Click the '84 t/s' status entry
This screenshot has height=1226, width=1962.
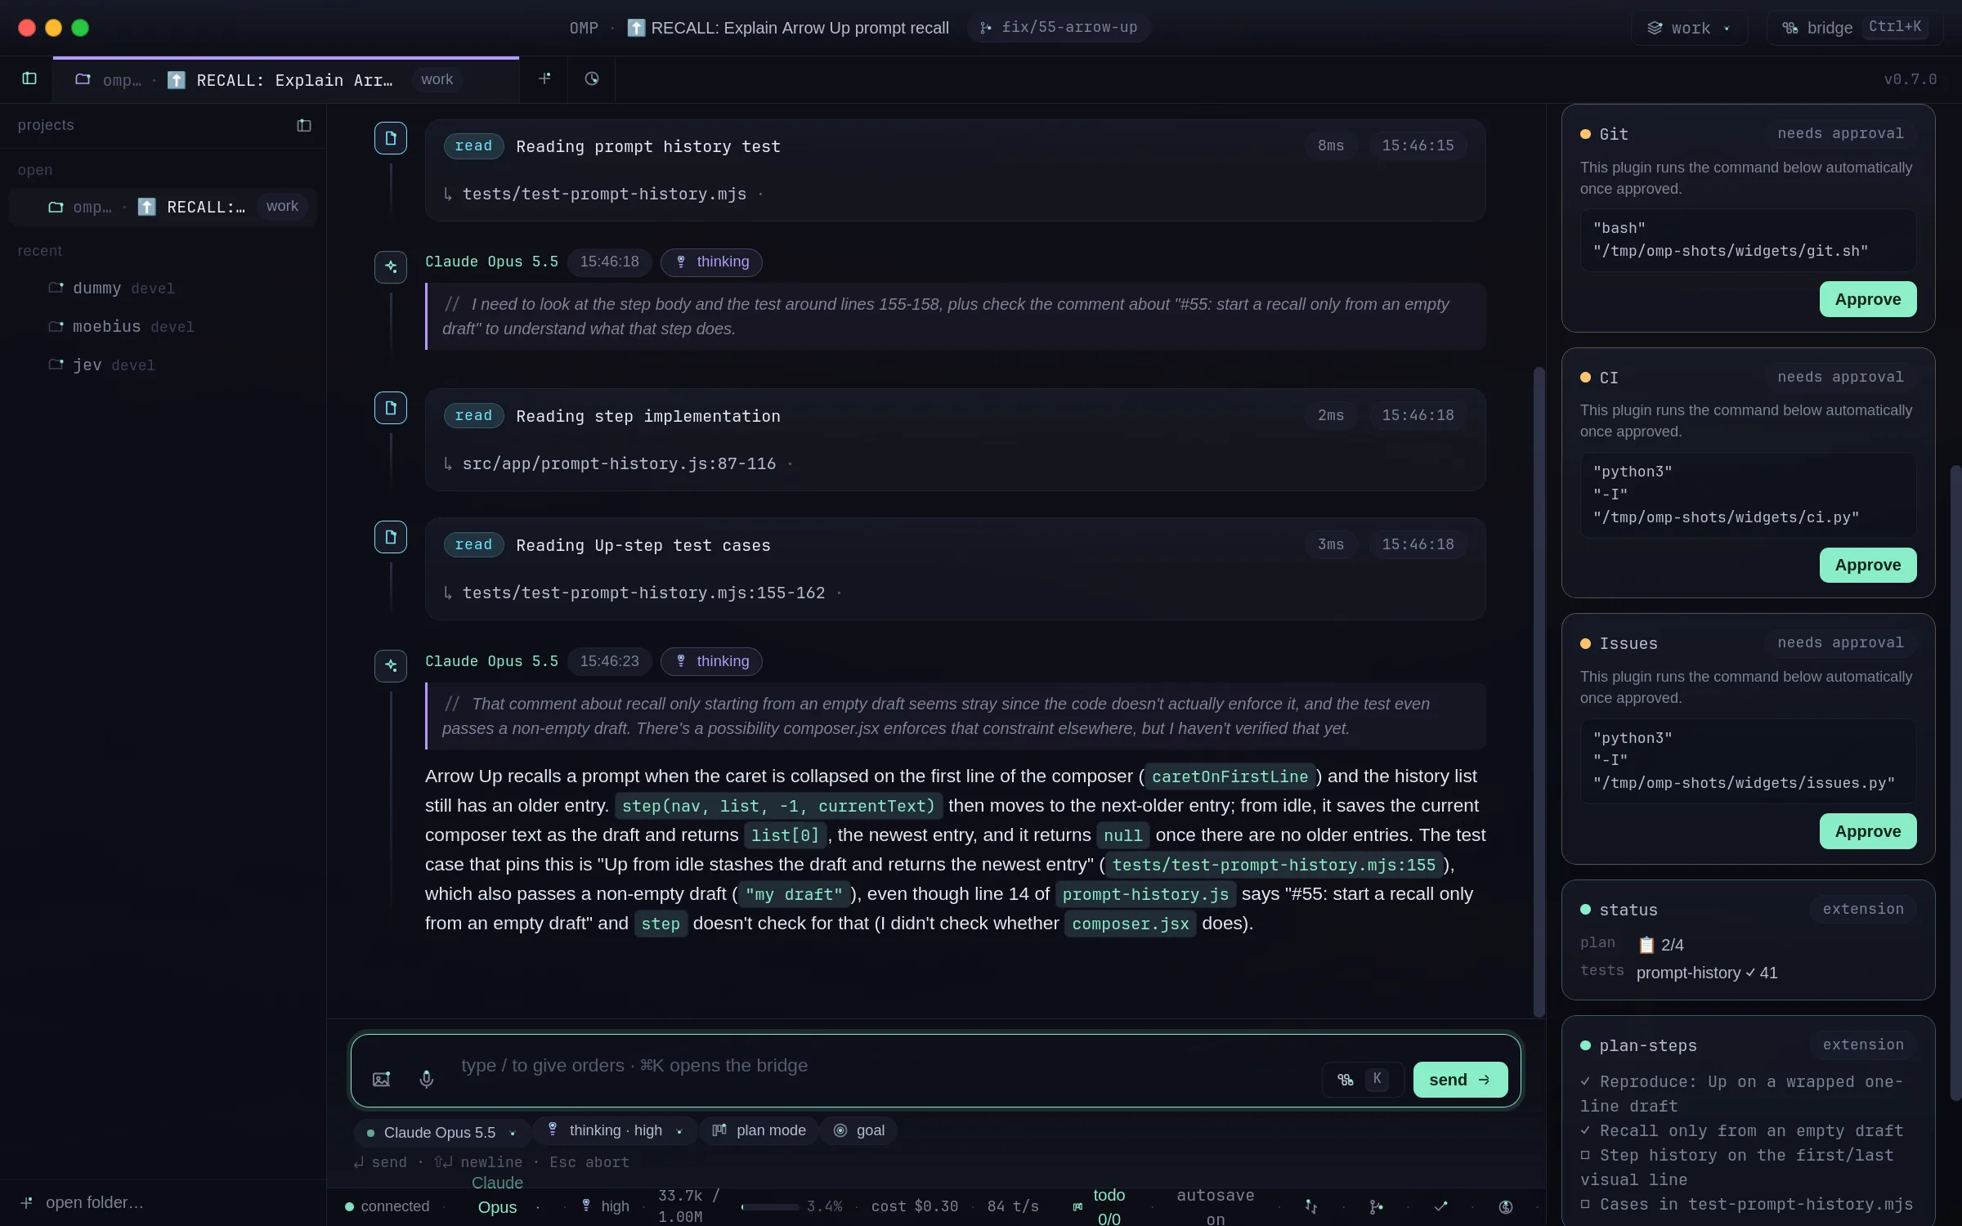coord(1012,1206)
